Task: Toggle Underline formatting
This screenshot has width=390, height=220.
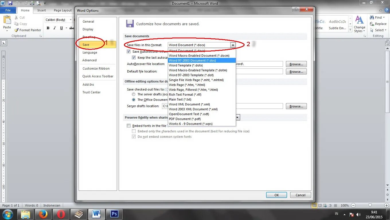Action: [x=61, y=28]
